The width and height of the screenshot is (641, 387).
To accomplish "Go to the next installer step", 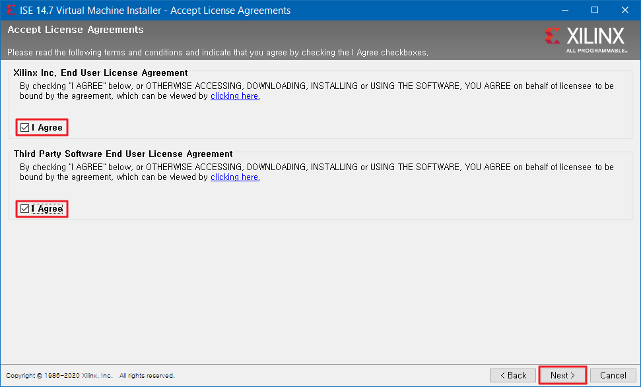I will 562,375.
